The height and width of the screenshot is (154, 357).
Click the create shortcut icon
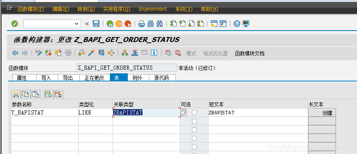pyautogui.click(x=223, y=24)
